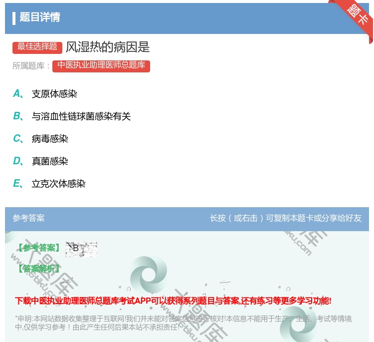Open the 中医执业助理医师总题库 question bank tag
This screenshot has width=374, height=342.
click(x=101, y=66)
